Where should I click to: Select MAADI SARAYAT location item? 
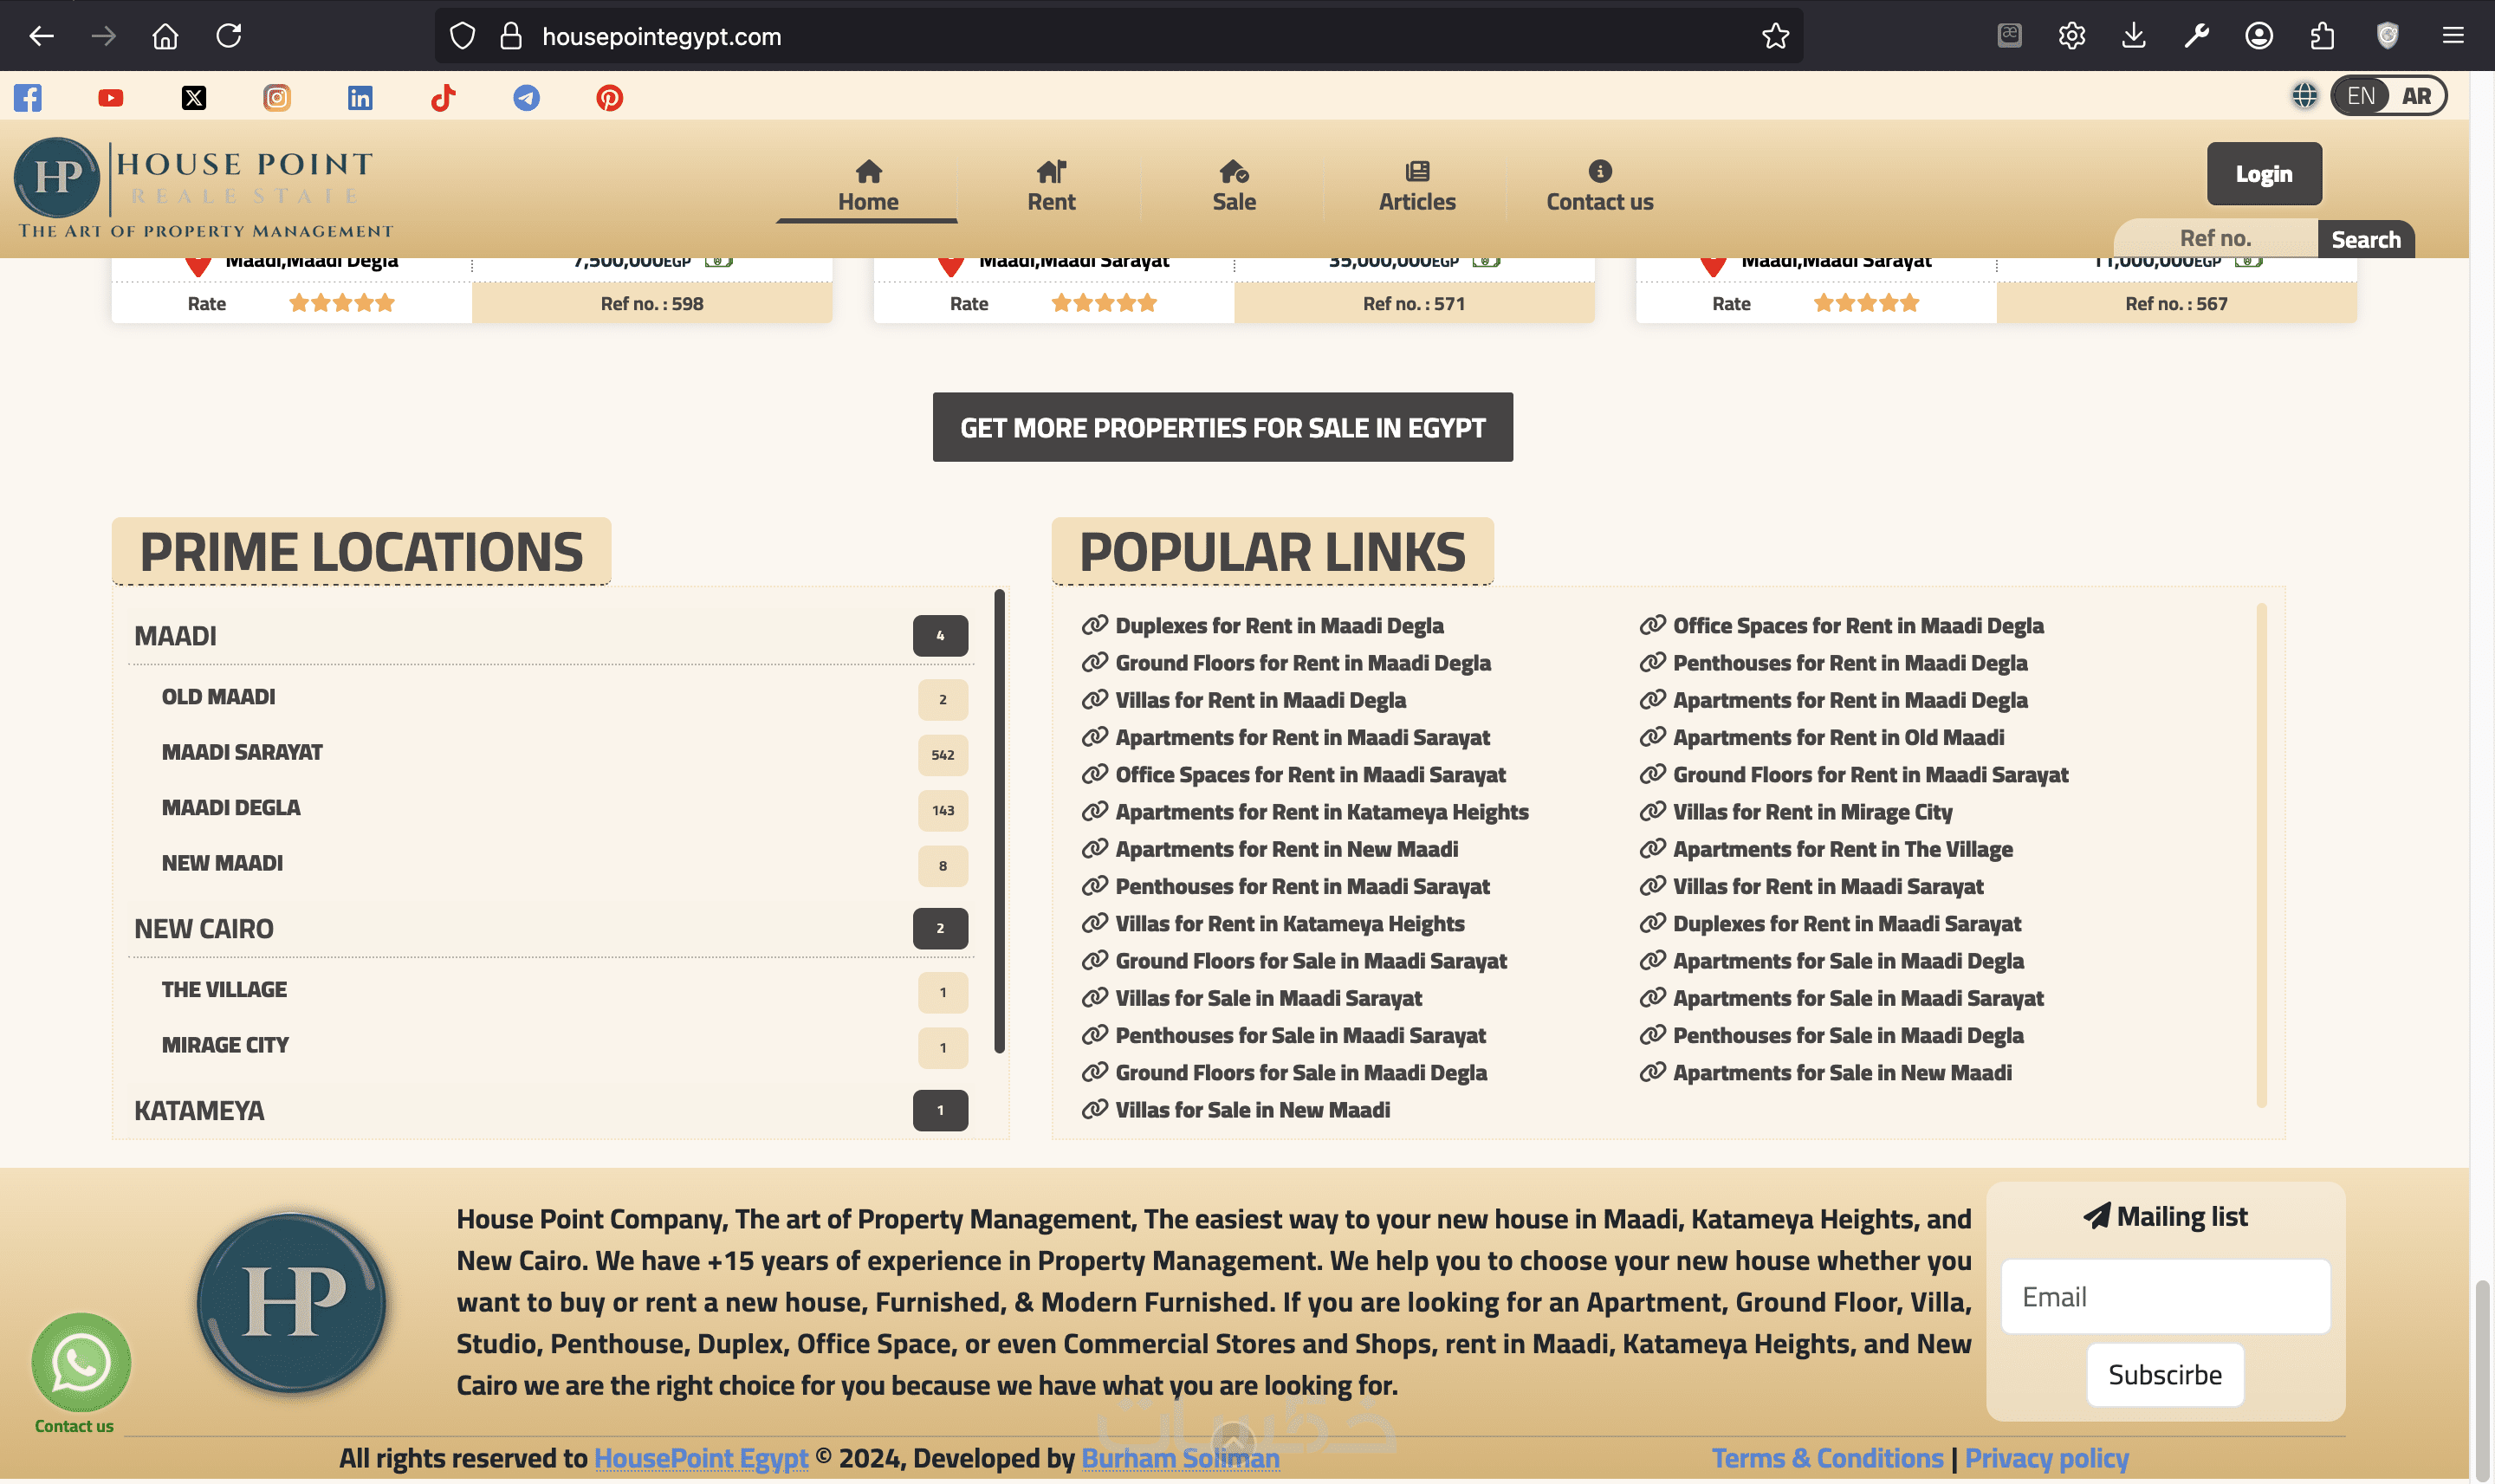click(242, 752)
